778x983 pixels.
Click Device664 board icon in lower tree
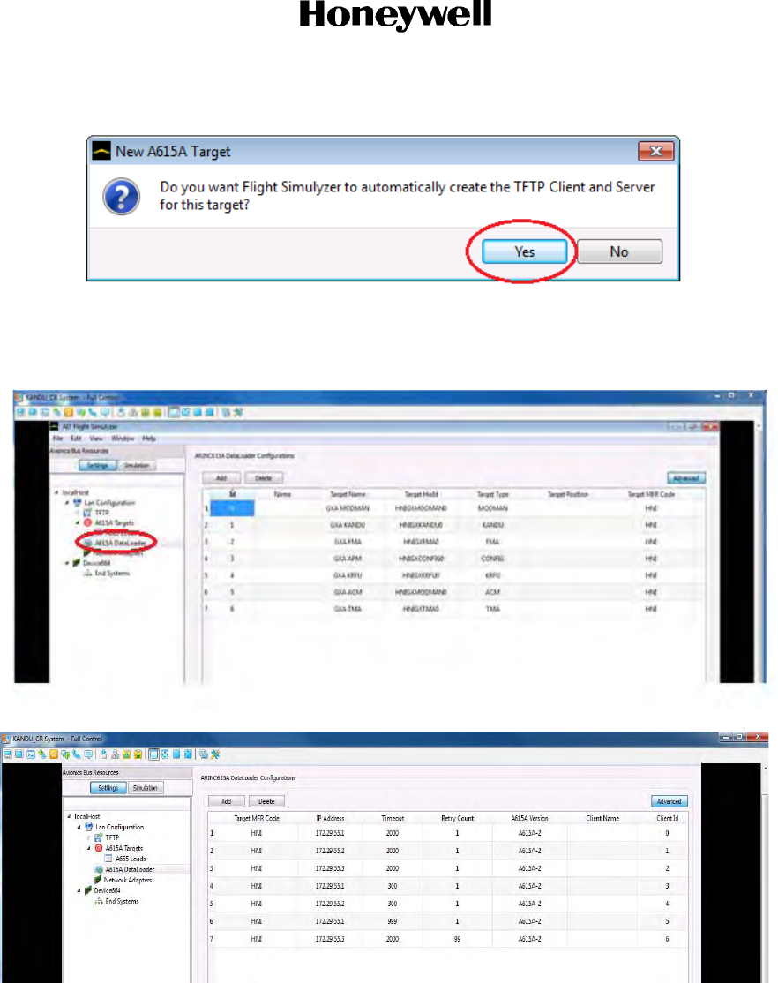point(88,890)
